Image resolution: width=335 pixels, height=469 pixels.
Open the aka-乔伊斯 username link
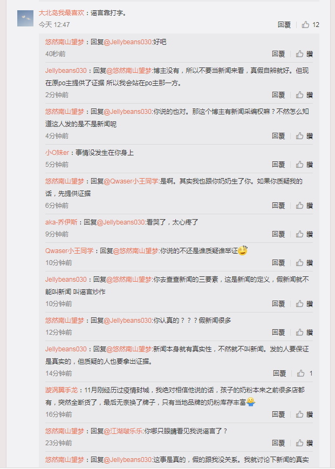click(x=61, y=222)
